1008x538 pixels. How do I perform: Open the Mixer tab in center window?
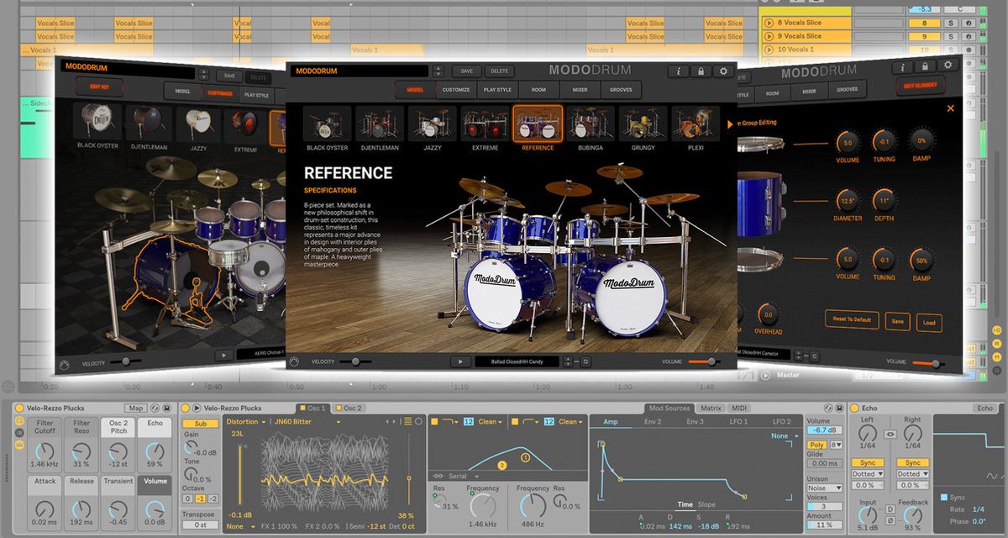click(580, 89)
